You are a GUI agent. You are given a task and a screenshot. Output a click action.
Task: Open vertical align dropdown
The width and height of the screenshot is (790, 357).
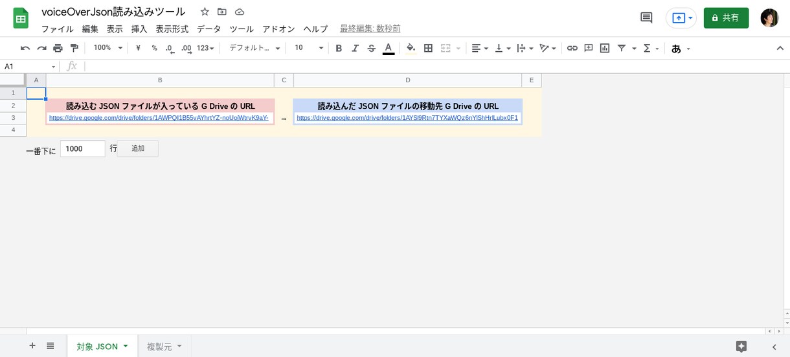[x=502, y=48]
